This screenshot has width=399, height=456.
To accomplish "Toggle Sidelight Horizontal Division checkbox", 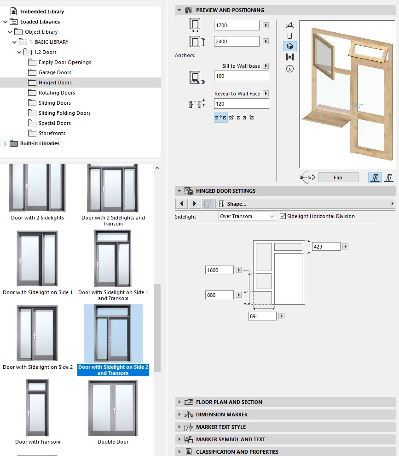I will 283,216.
